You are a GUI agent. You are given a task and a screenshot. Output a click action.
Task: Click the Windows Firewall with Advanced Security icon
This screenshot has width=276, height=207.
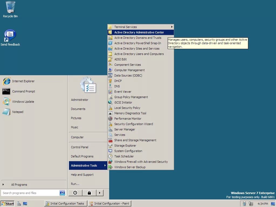(110, 162)
